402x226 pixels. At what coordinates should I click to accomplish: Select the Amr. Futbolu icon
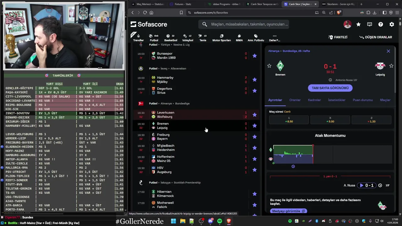(256, 38)
